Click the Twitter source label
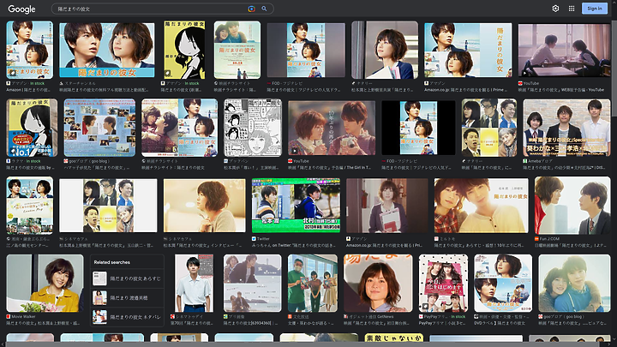Screen dimensions: 617x347 261,238
